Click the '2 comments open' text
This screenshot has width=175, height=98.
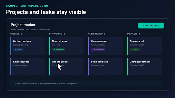[98, 65]
